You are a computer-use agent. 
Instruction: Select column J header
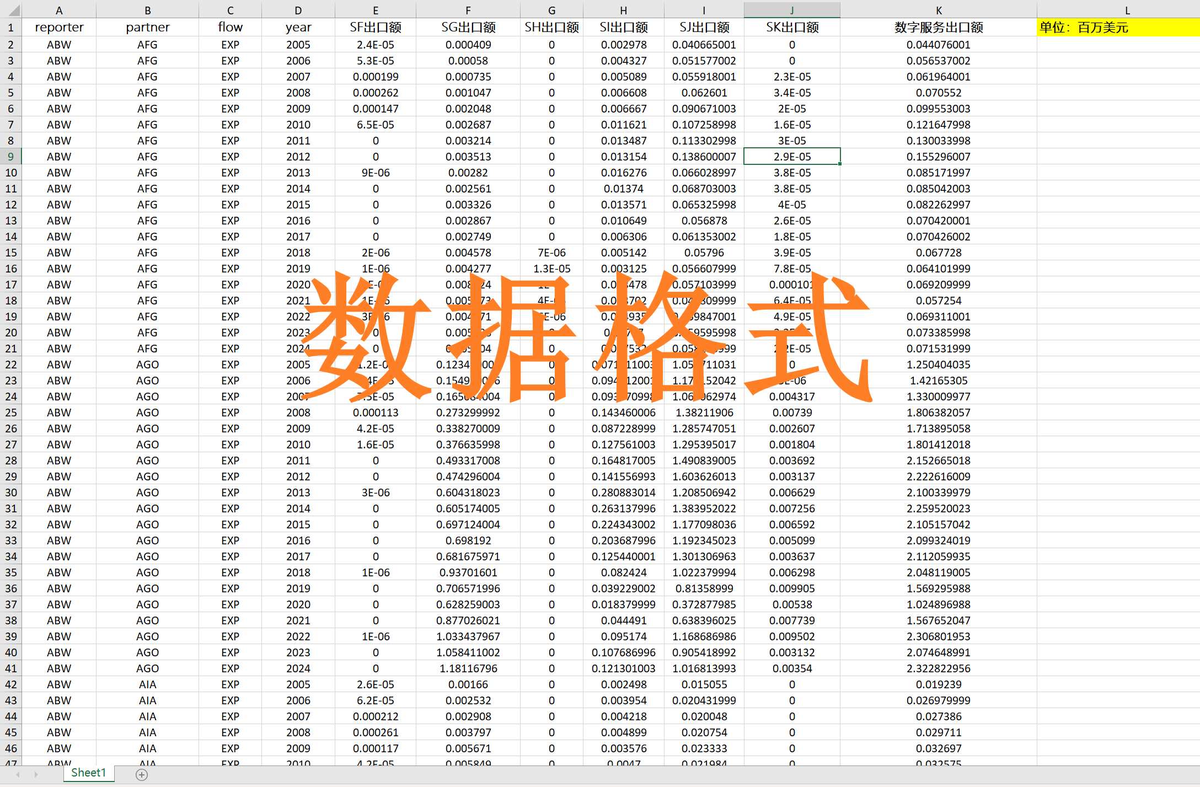[x=791, y=10]
